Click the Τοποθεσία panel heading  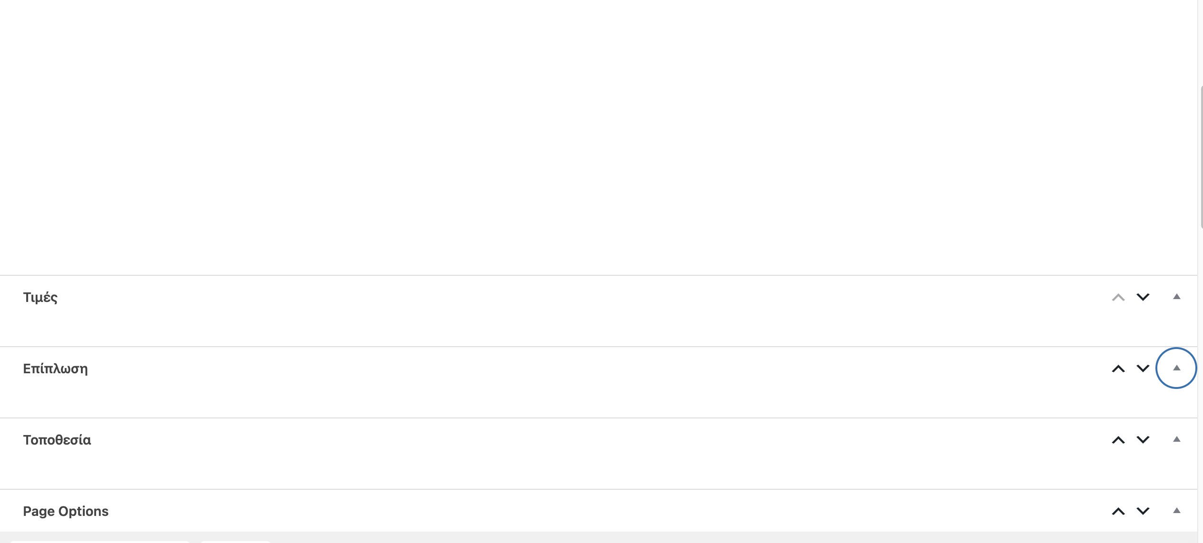[57, 440]
